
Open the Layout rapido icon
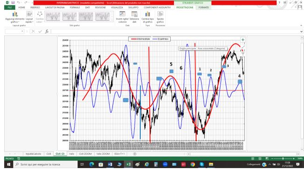(x=29, y=14)
